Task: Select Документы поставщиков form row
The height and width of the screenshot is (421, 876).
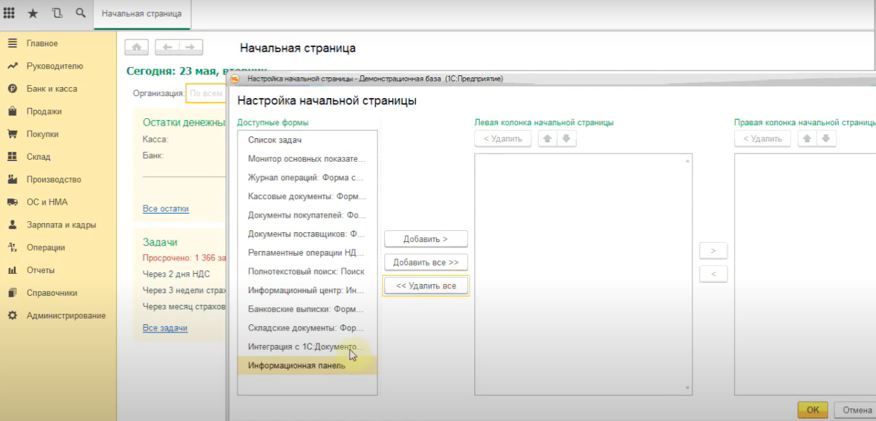Action: coord(307,234)
